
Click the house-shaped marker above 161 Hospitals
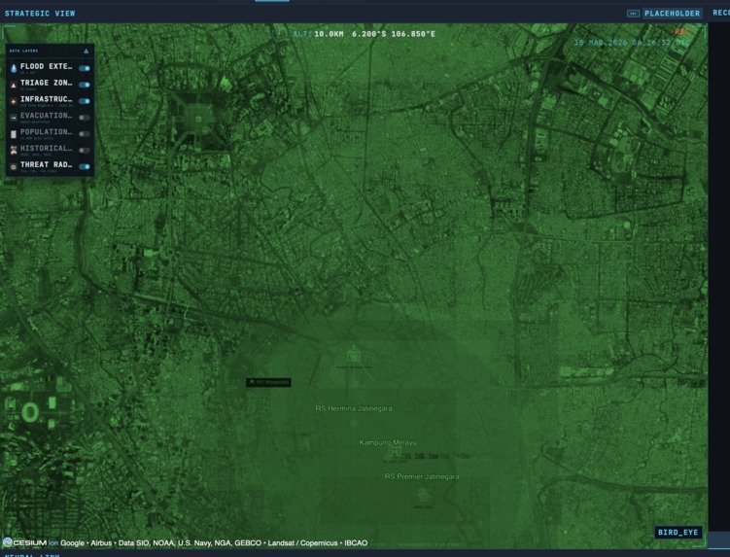(354, 355)
